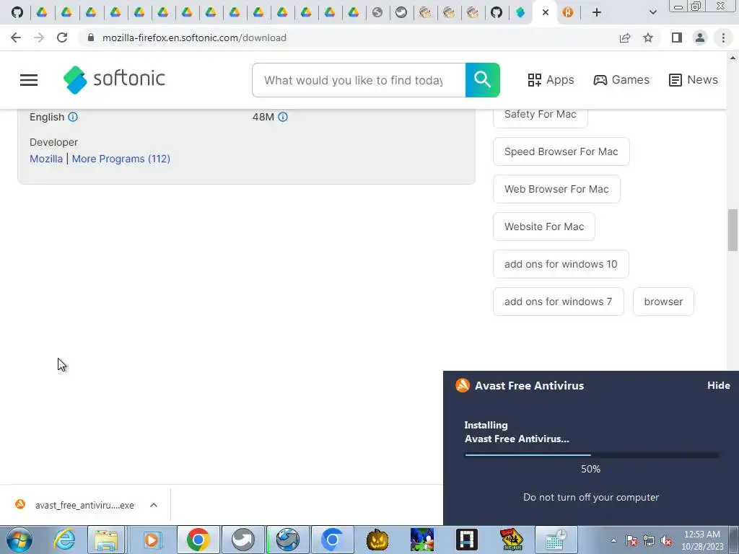Image resolution: width=739 pixels, height=554 pixels.
Task: Toggle the Chrome side panel
Action: (x=677, y=38)
